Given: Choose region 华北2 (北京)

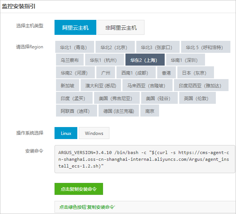Looking at the screenshot, I should (x=115, y=47).
